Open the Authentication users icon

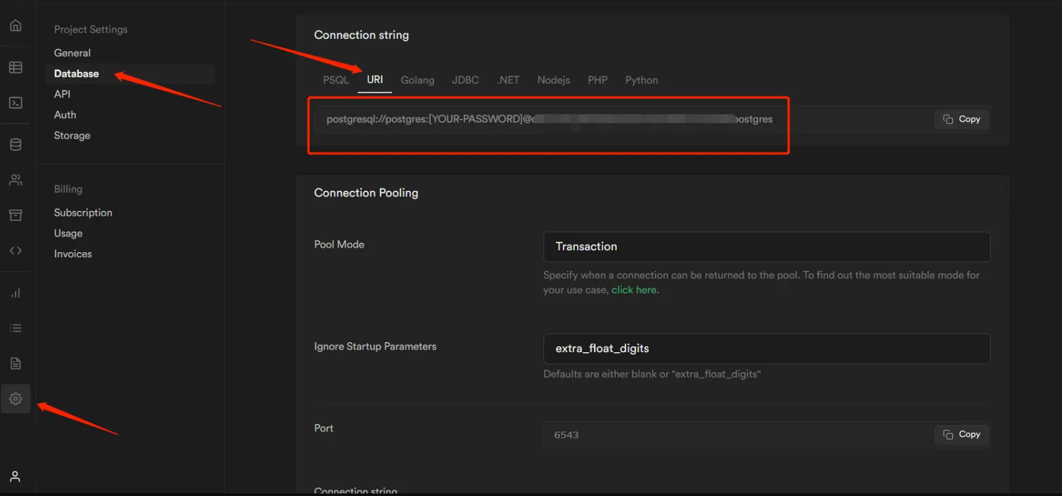coord(16,180)
